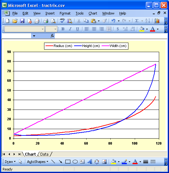The image size is (169, 173).
Task: Open Print Preview with the magnifier page icon
Action: point(53,21)
